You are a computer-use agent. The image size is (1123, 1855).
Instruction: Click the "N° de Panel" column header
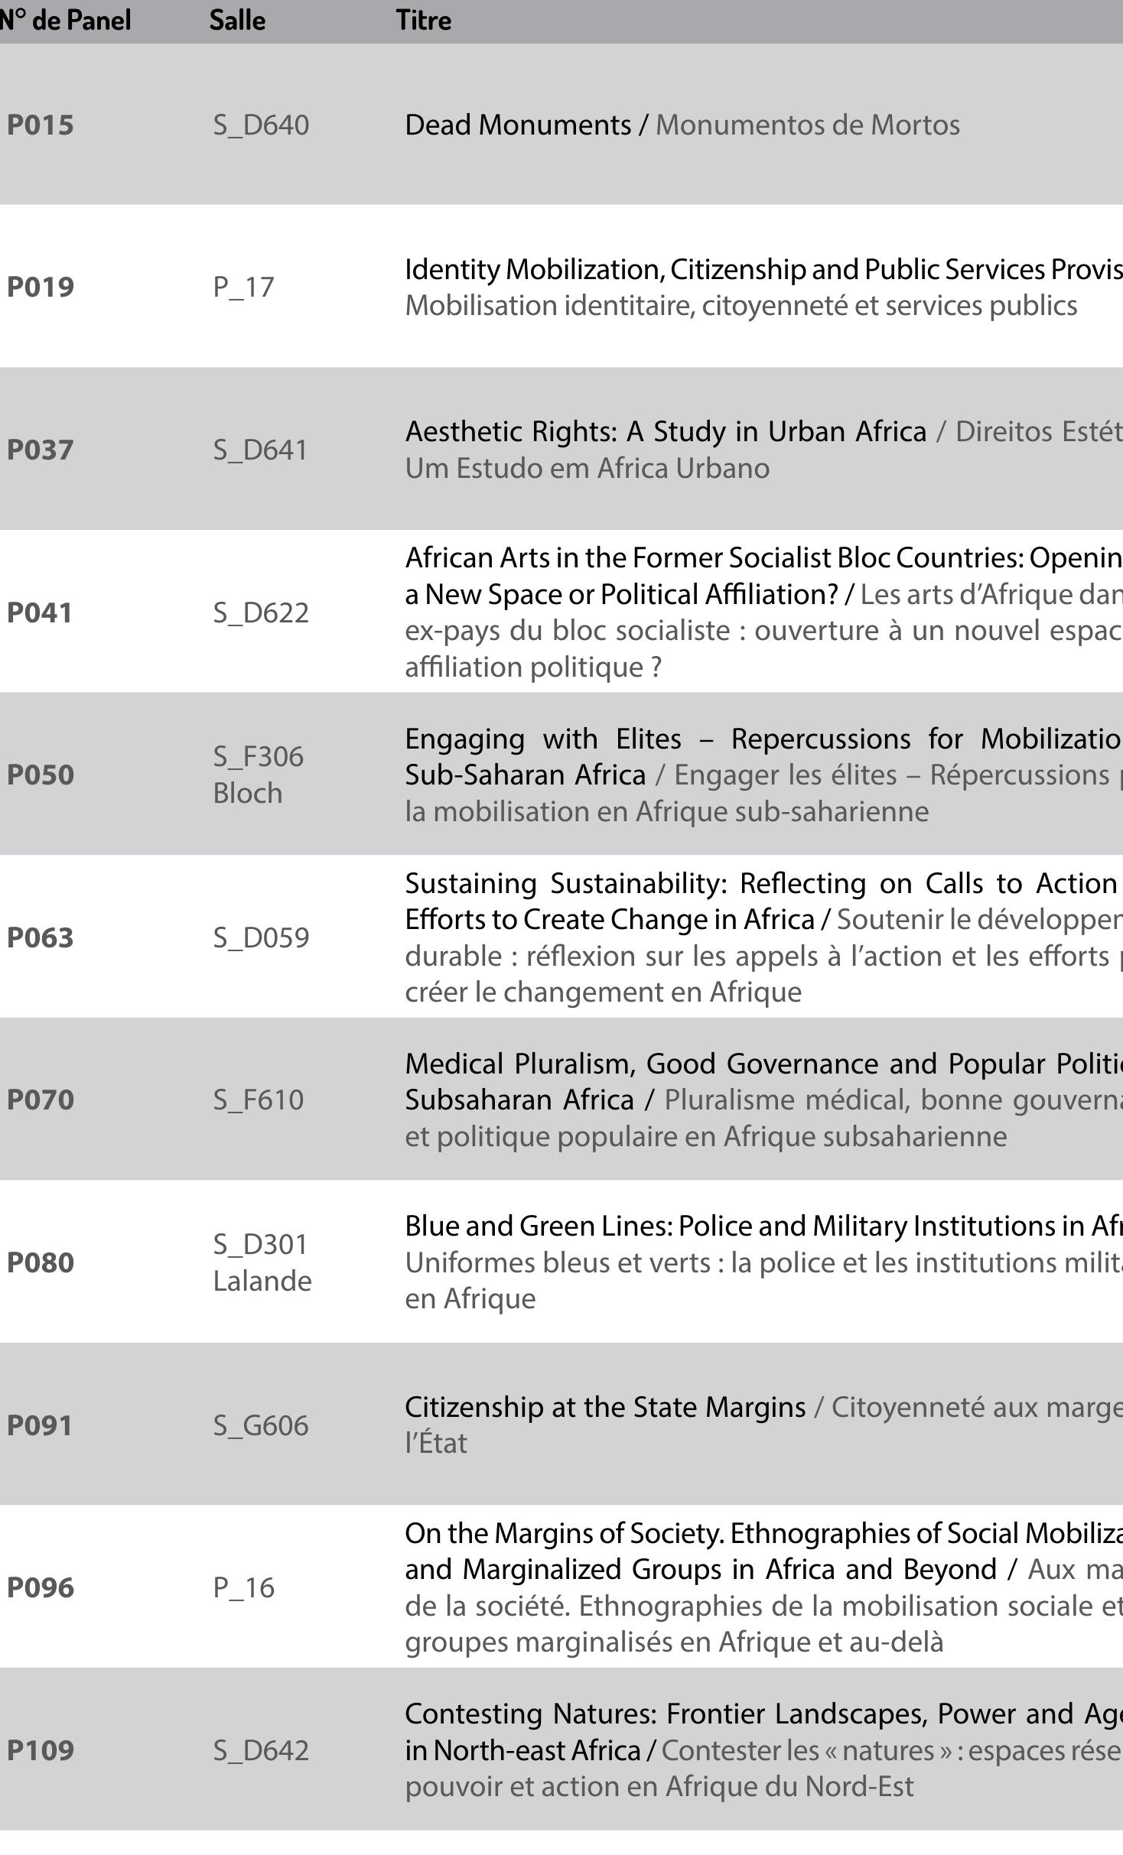coord(64,21)
